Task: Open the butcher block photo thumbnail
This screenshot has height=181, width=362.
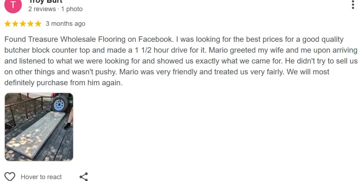Action: (x=39, y=127)
